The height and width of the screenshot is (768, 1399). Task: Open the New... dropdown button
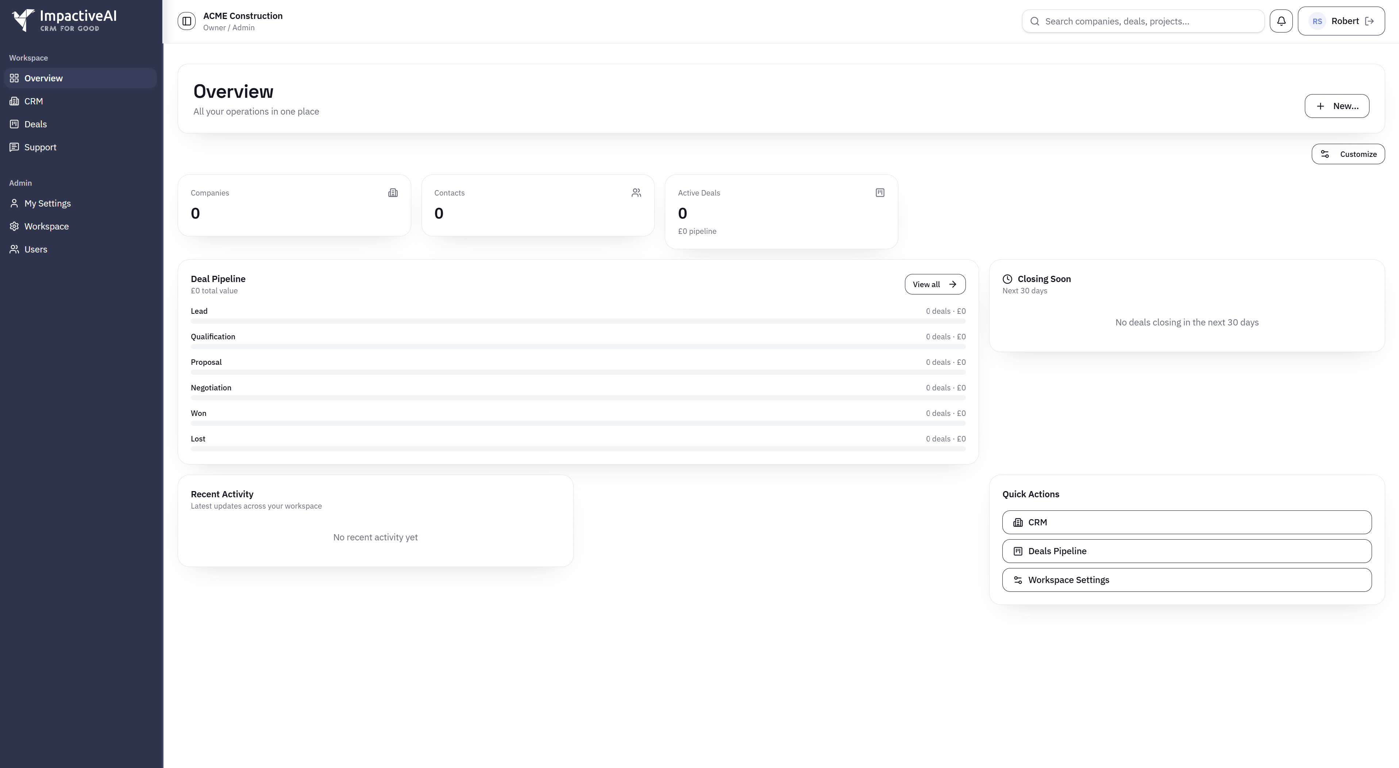pyautogui.click(x=1337, y=106)
